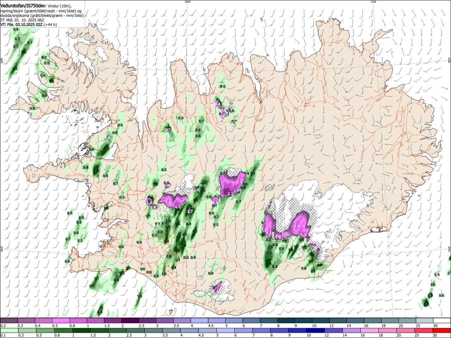Screen dimensions: 451x338
Task: Click the Veðurstofan/IS750dev title text
Action: (x=23, y=6)
